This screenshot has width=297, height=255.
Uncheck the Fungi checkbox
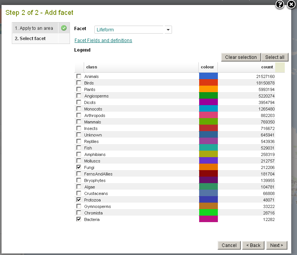click(79, 167)
